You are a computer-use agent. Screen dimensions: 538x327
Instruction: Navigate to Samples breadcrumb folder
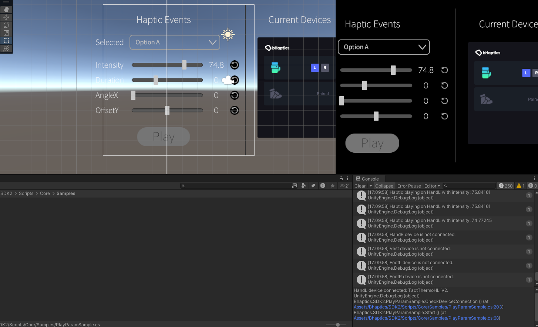pos(66,193)
